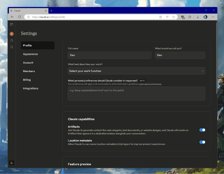This screenshot has height=174, width=224.
Task: Turn off the Location metadata toggle
Action: click(x=202, y=142)
